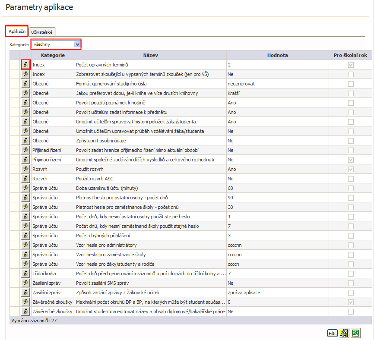Toggle checkbox in 'Formát generování studijního čísla' row
This screenshot has height=340, width=374.
pos(351,84)
